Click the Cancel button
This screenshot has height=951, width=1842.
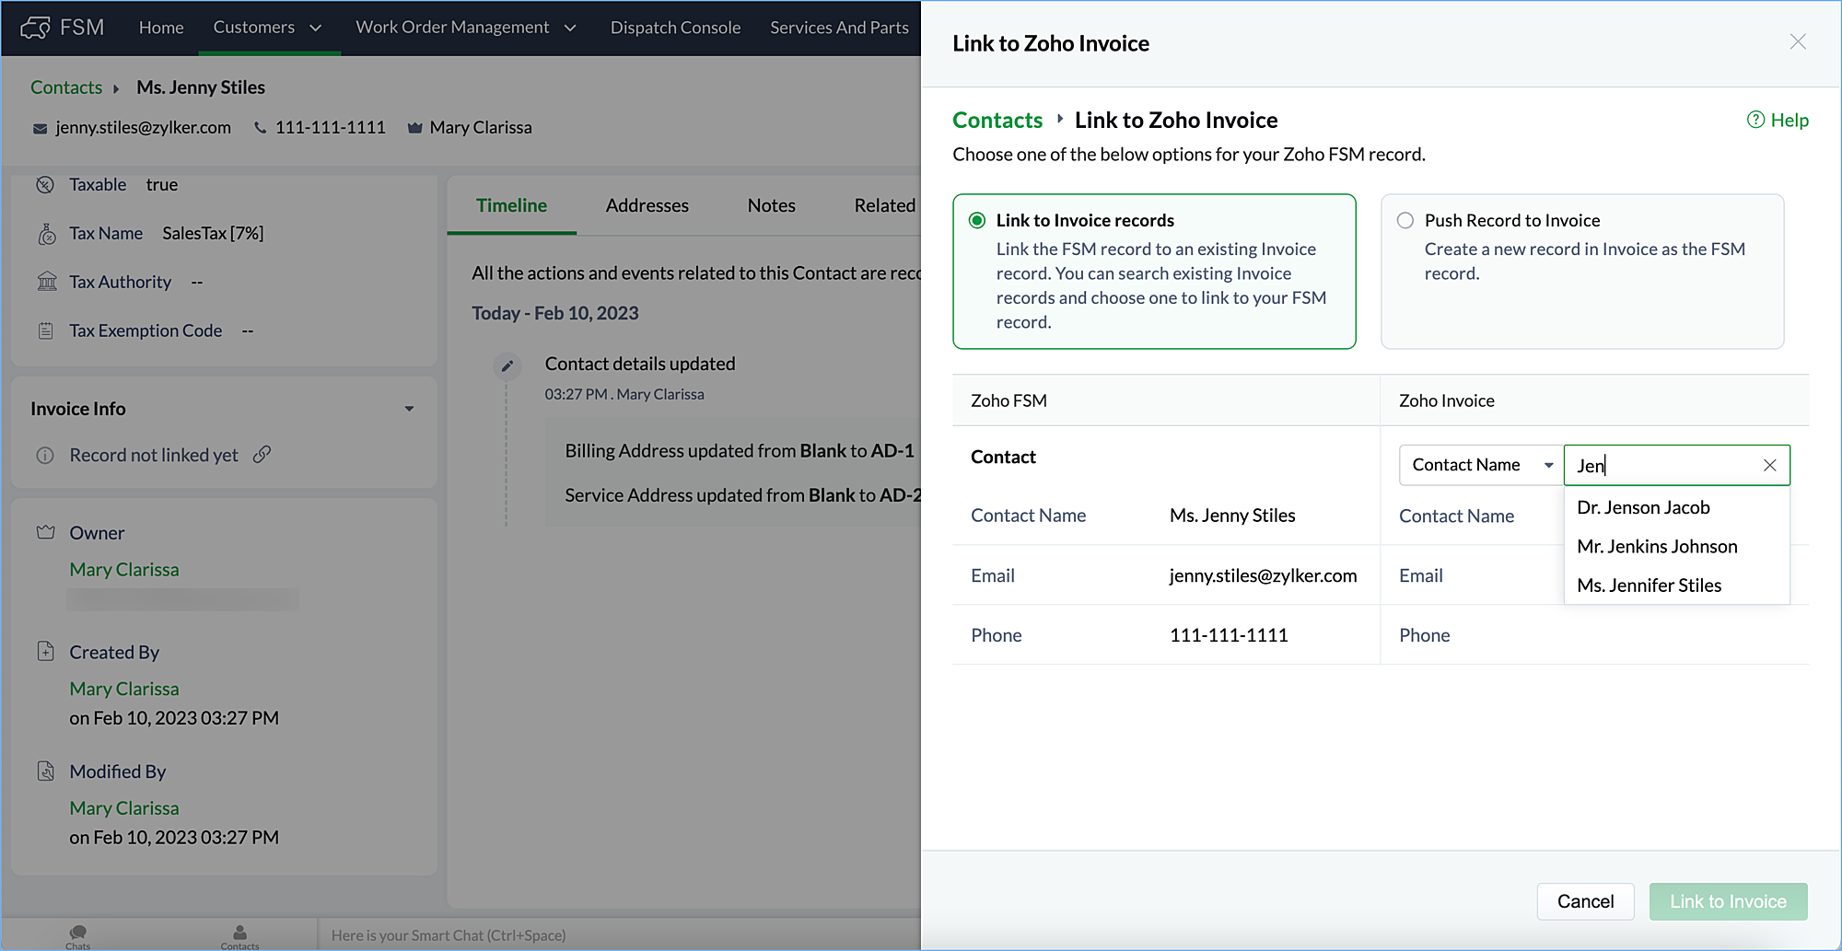click(x=1585, y=901)
